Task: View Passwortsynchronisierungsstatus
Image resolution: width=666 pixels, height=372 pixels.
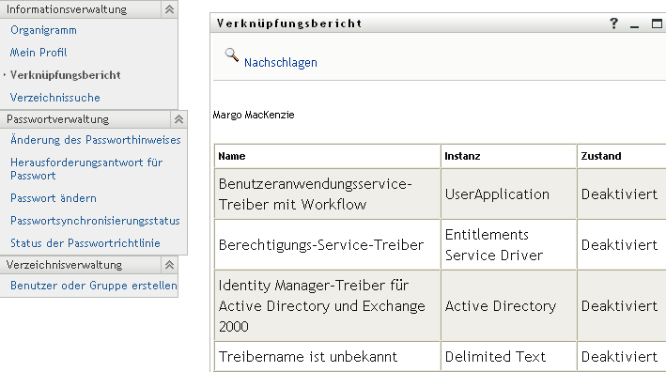Action: pos(95,221)
